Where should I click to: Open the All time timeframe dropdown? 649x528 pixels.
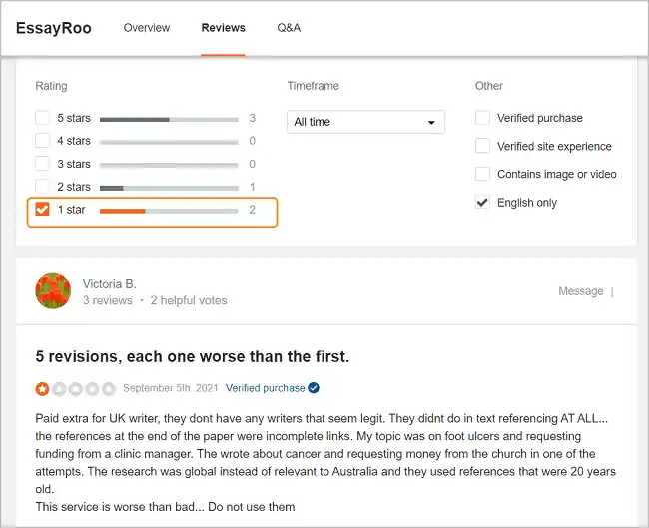point(365,122)
